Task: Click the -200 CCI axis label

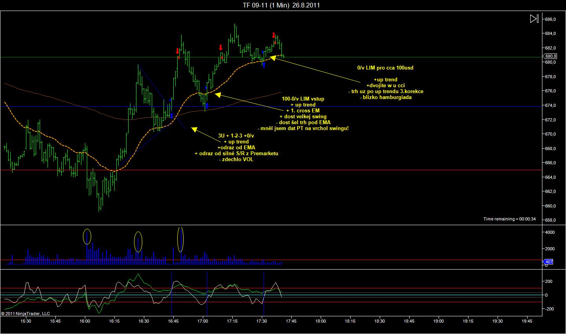Action: click(549, 309)
